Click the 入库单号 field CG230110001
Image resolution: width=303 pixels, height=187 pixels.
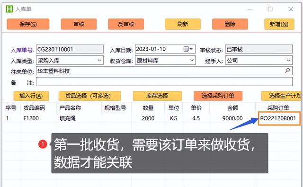click(70, 49)
